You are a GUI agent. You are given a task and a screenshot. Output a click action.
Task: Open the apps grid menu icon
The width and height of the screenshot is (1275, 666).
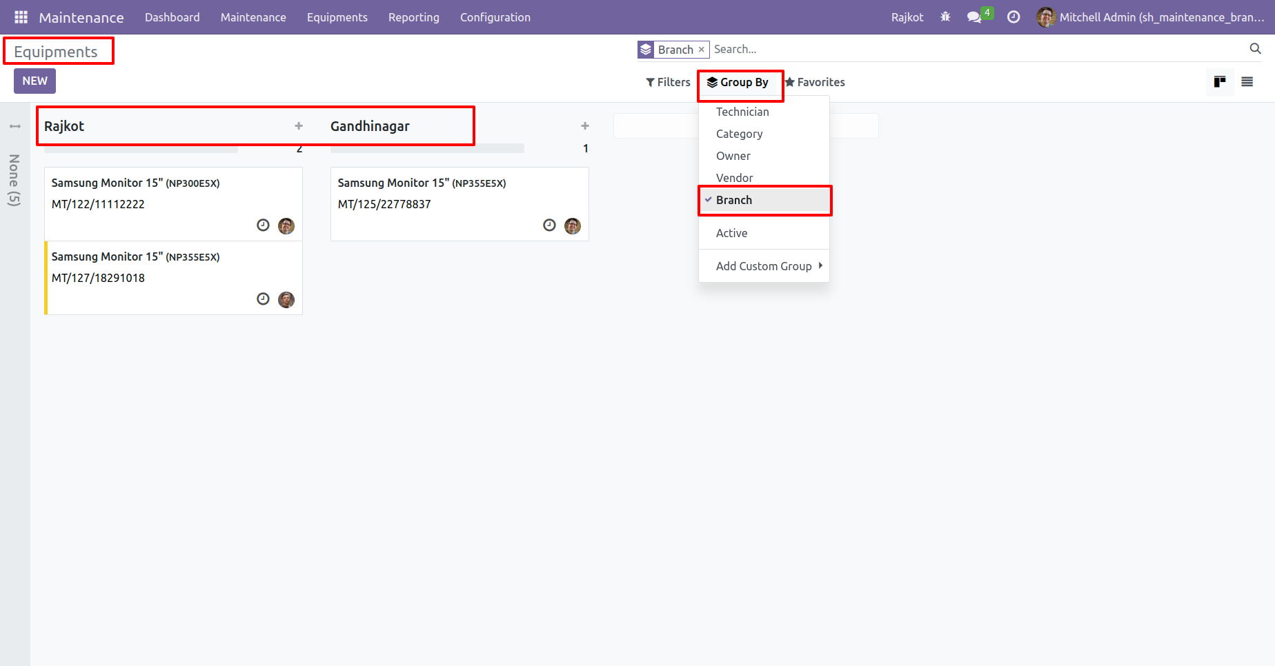coord(21,17)
